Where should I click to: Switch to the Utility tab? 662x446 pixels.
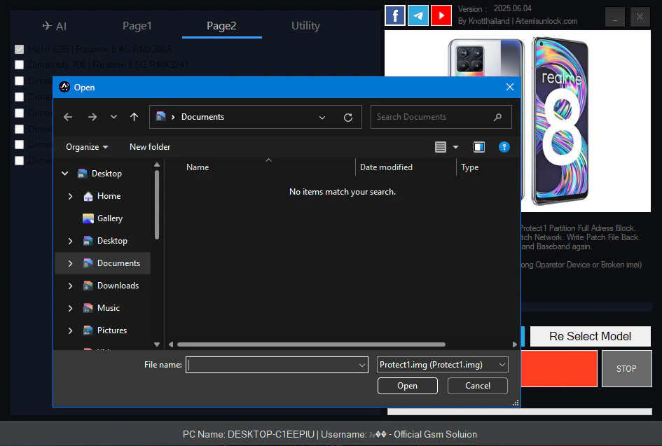(305, 26)
